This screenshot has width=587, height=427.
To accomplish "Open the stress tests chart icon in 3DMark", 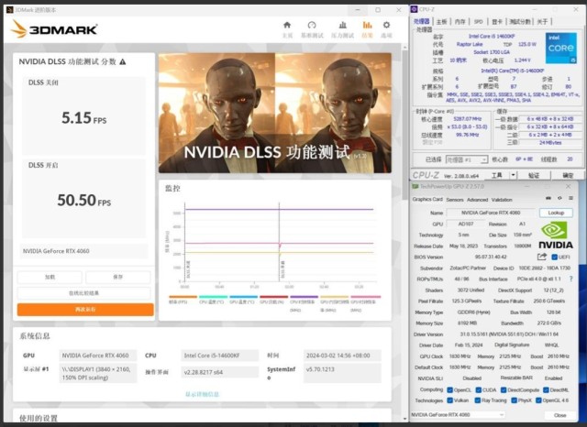I will (x=342, y=26).
